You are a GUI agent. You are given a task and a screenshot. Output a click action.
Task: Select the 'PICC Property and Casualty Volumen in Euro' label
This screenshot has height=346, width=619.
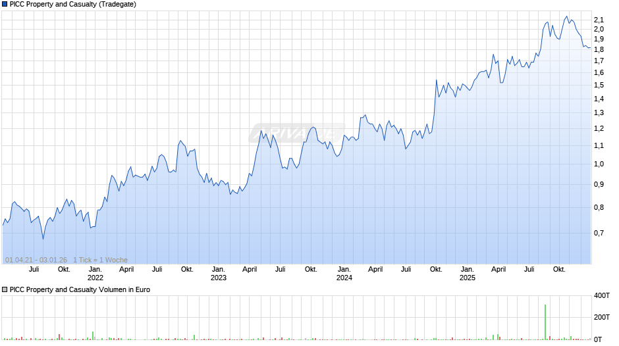click(80, 289)
